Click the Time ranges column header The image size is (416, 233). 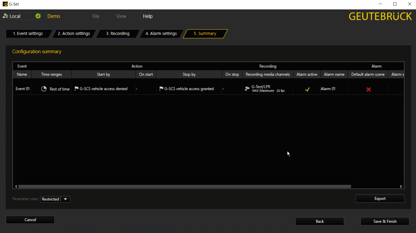(x=51, y=74)
